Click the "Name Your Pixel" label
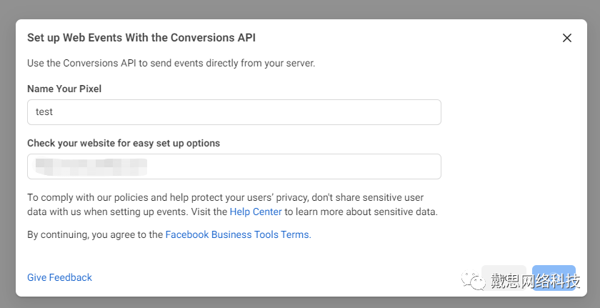Image resolution: width=600 pixels, height=308 pixels. [x=64, y=89]
